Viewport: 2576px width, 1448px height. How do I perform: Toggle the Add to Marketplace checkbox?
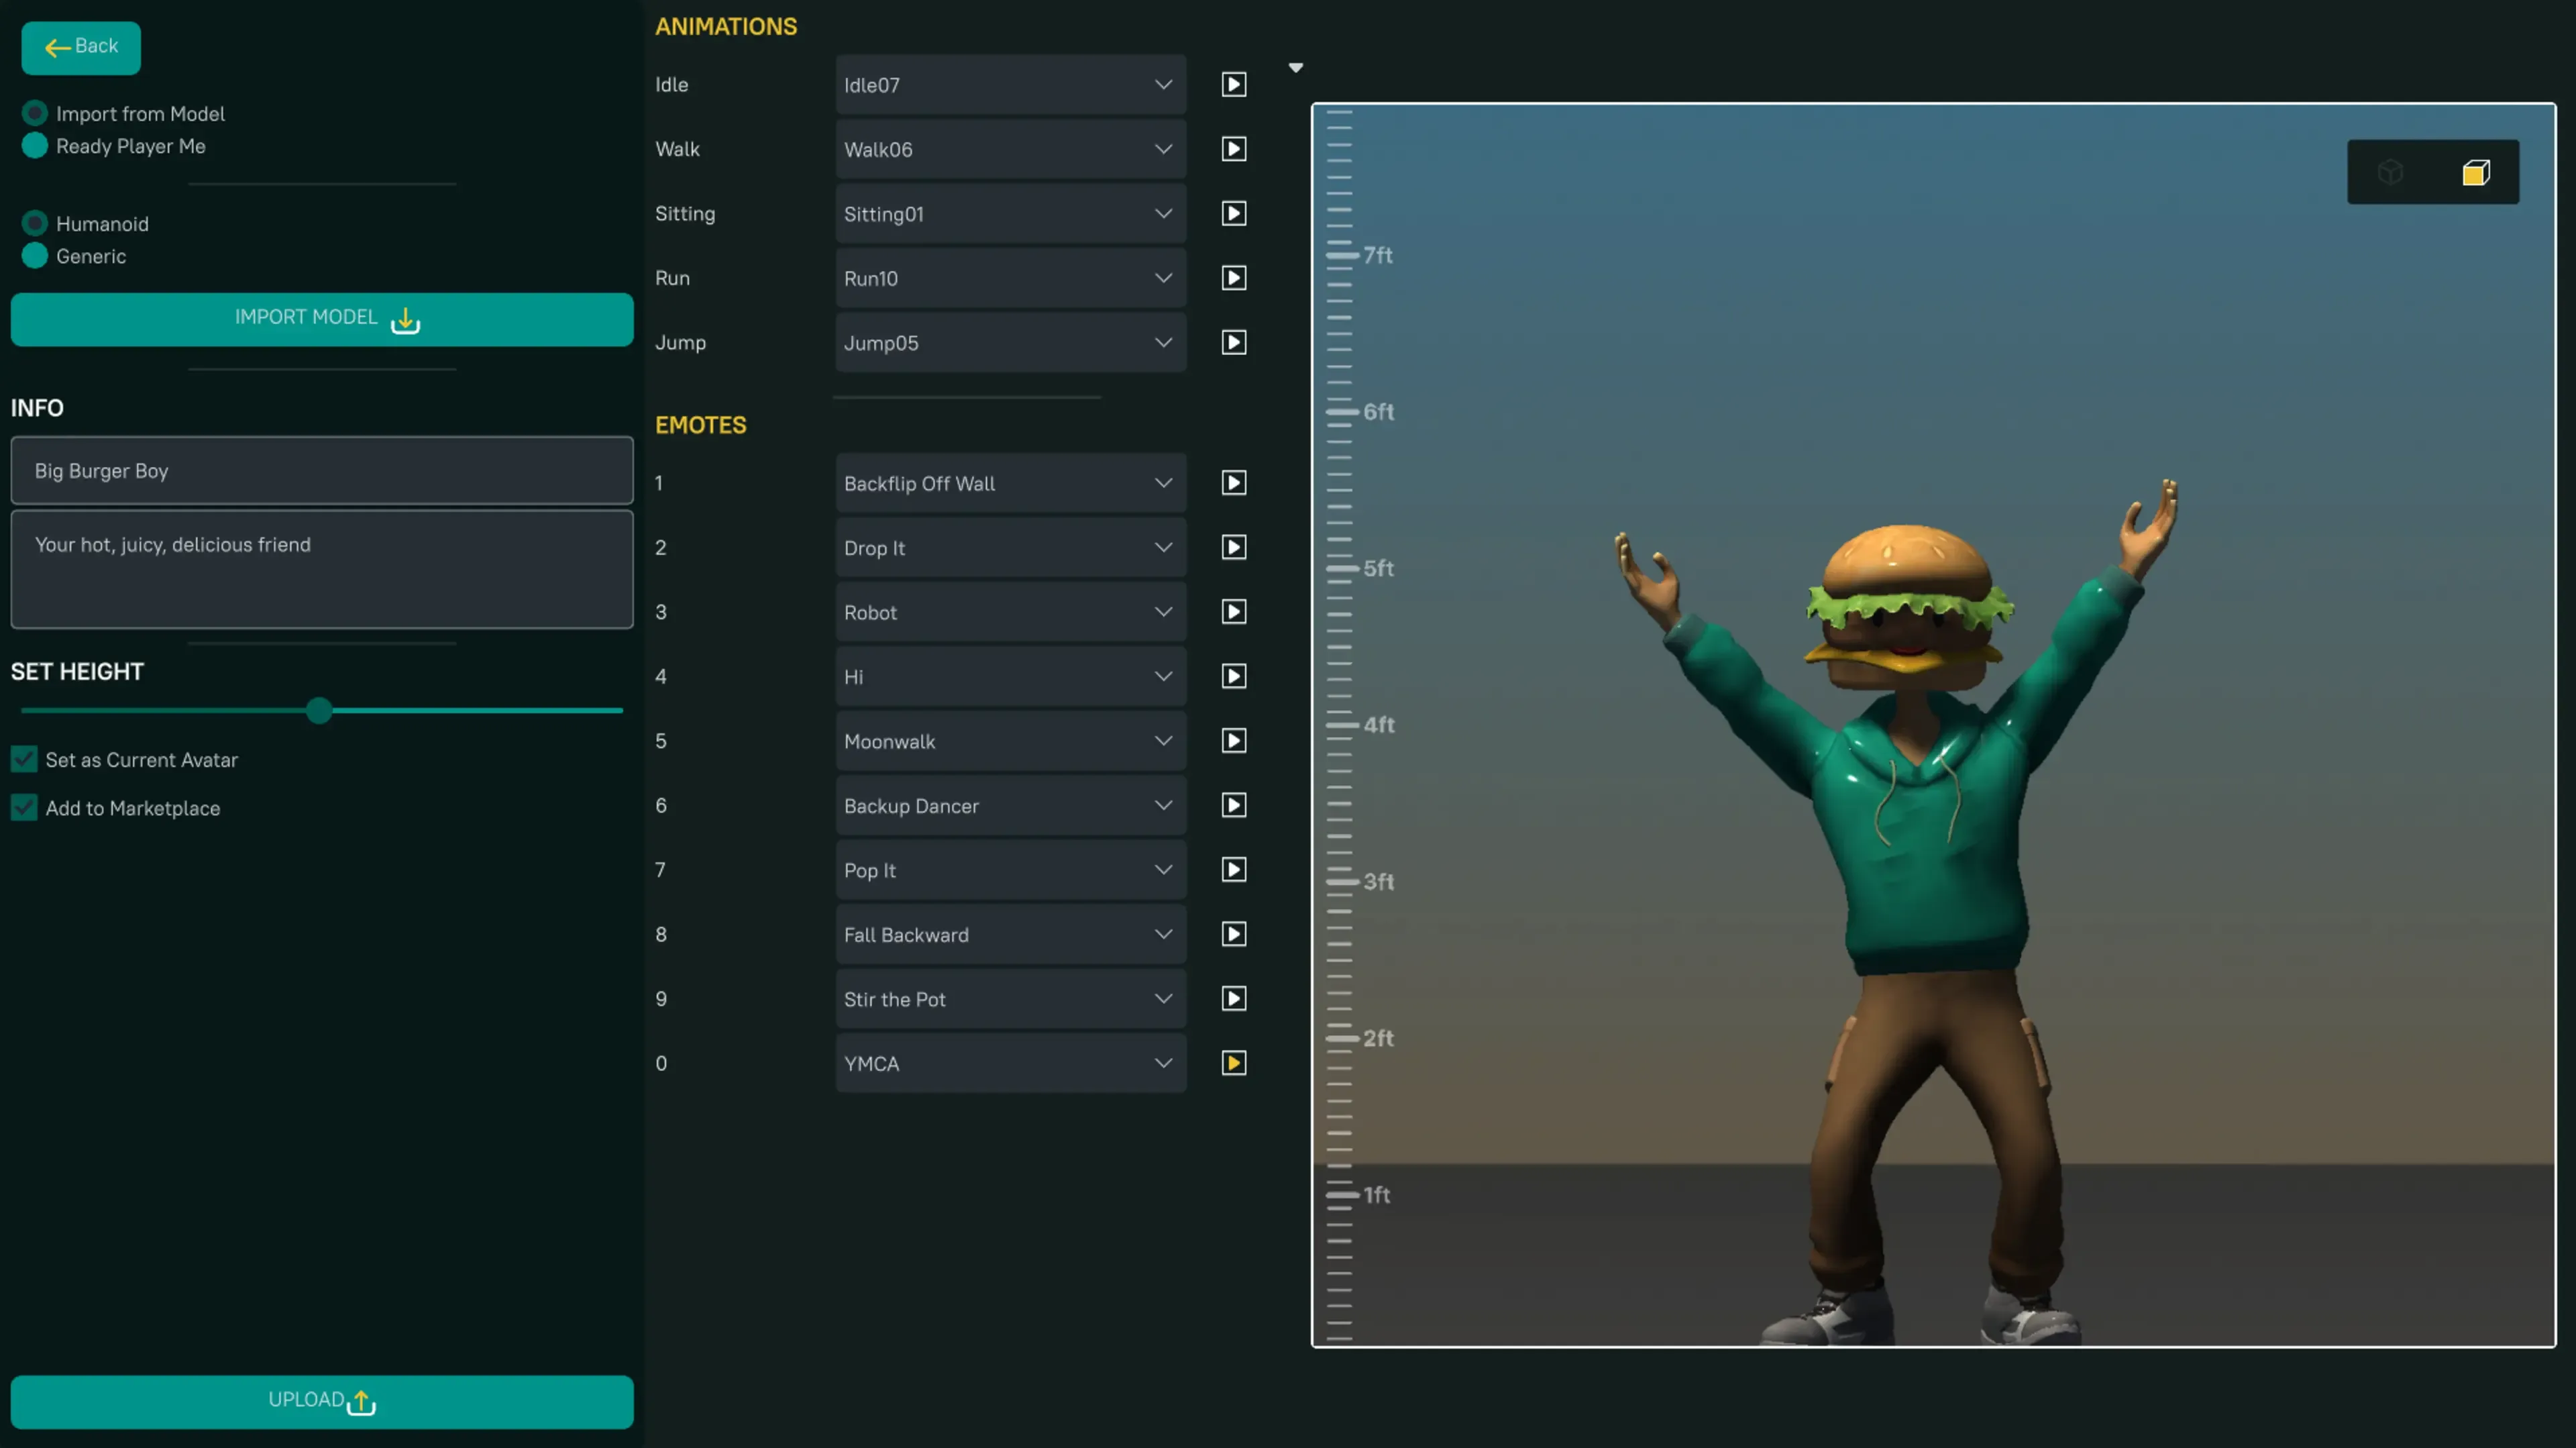24,808
